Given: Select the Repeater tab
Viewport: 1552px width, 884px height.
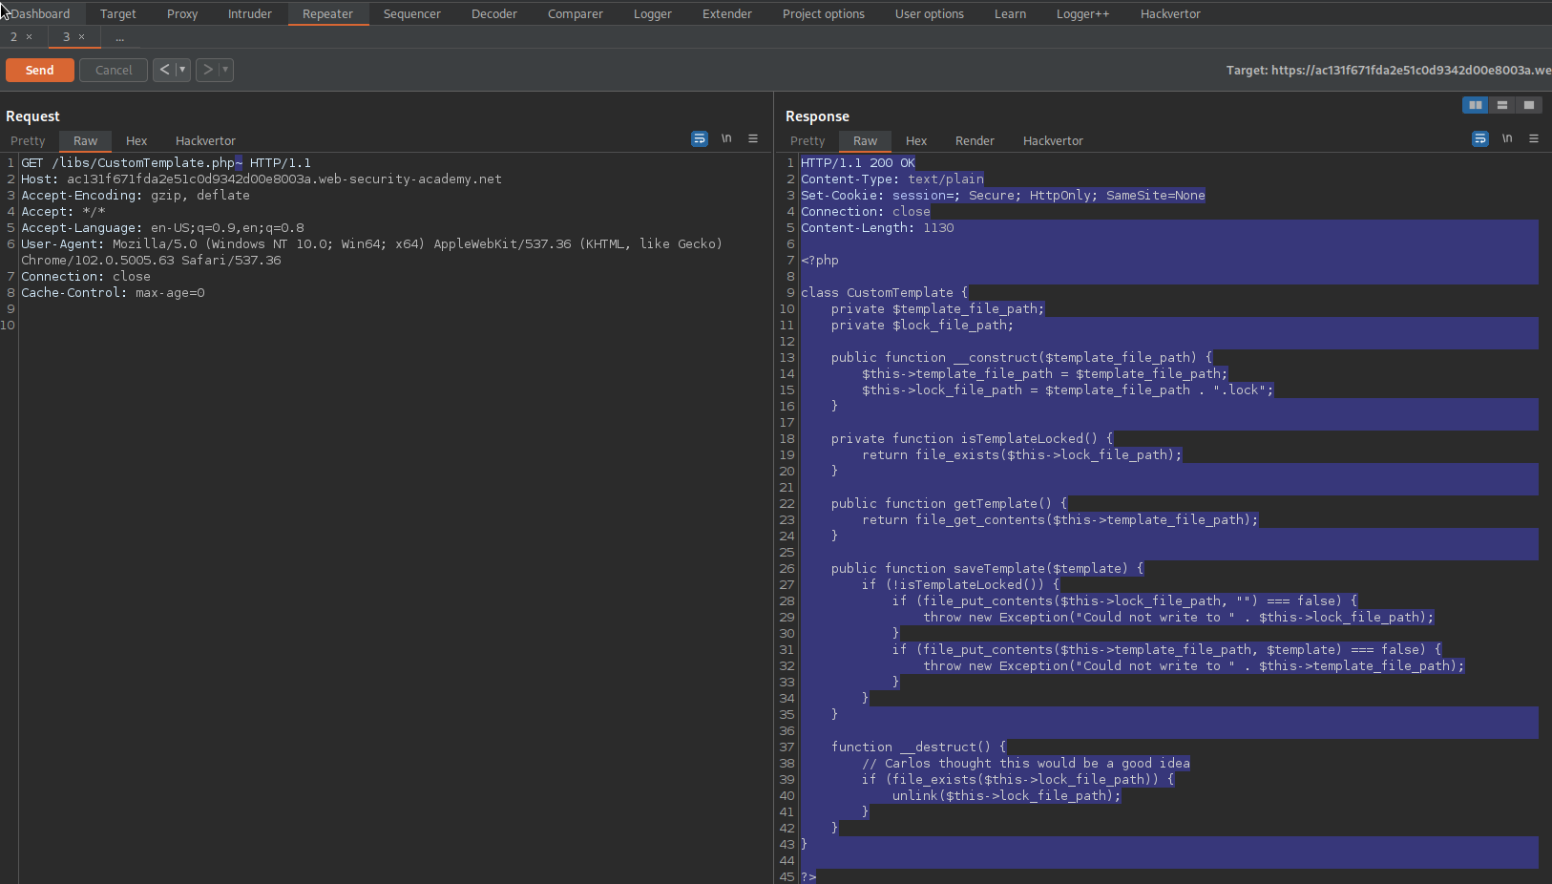Looking at the screenshot, I should tap(327, 13).
